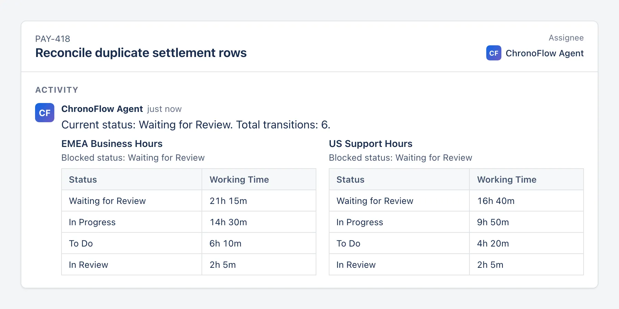The width and height of the screenshot is (619, 309).
Task: Click 'Blocked status: Waiting for Review' under EMEA Business Hours
Action: pos(133,158)
